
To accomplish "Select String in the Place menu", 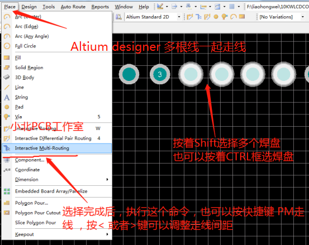I will coord(57,97).
